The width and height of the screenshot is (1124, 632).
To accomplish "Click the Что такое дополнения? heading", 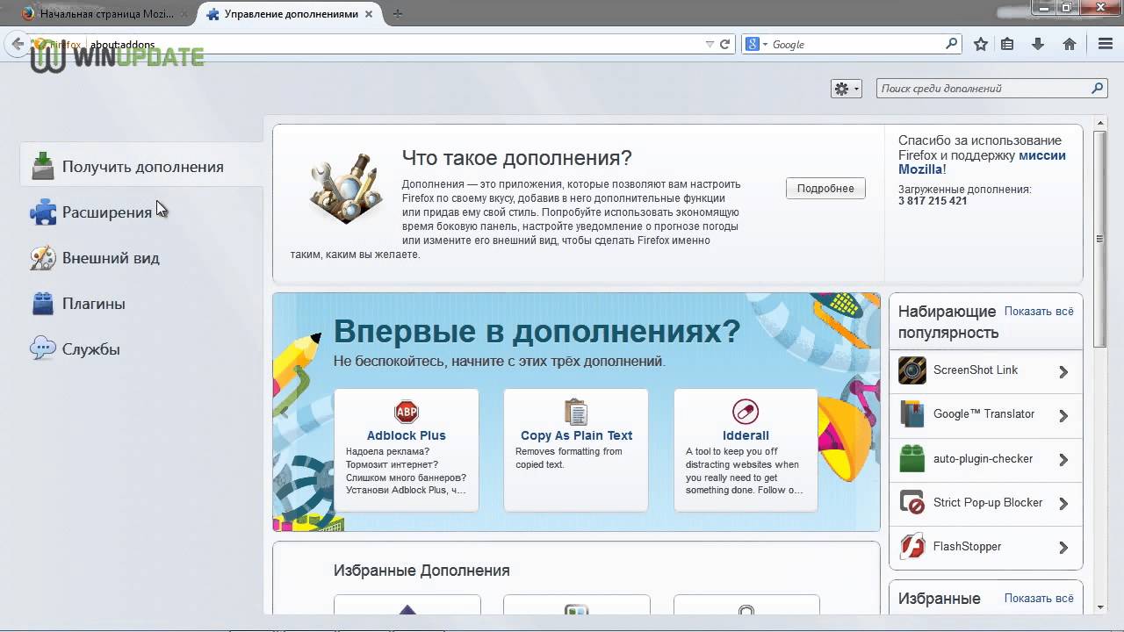I will [x=517, y=158].
